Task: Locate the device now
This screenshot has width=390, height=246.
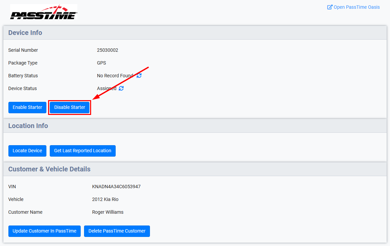Action: (27, 151)
